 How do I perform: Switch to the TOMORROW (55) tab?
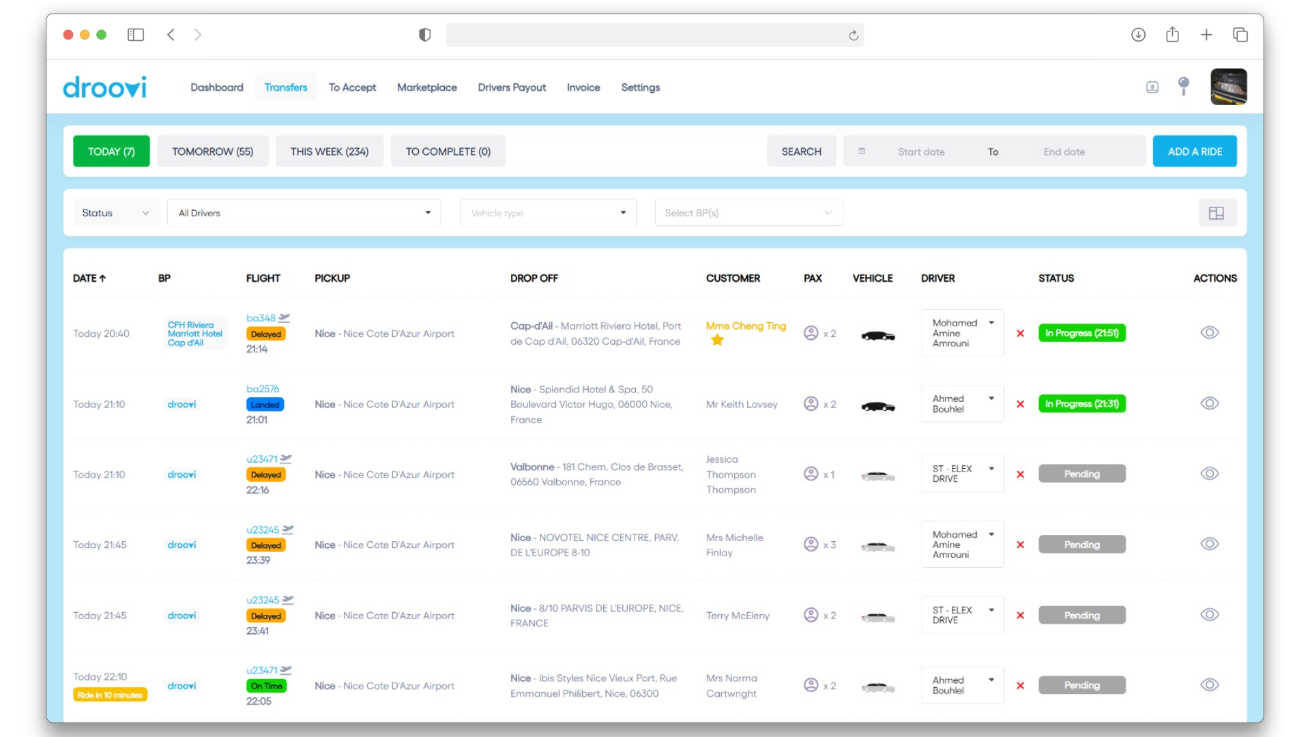coord(212,151)
